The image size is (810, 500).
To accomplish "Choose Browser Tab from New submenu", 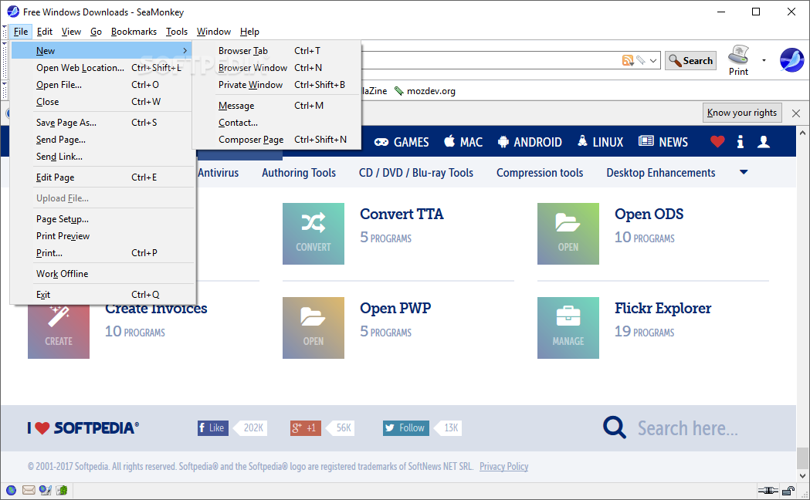I will point(276,51).
